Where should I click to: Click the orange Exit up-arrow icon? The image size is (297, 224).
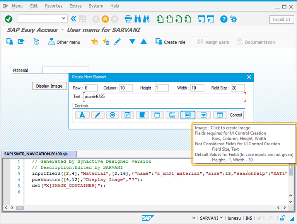click(105, 19)
